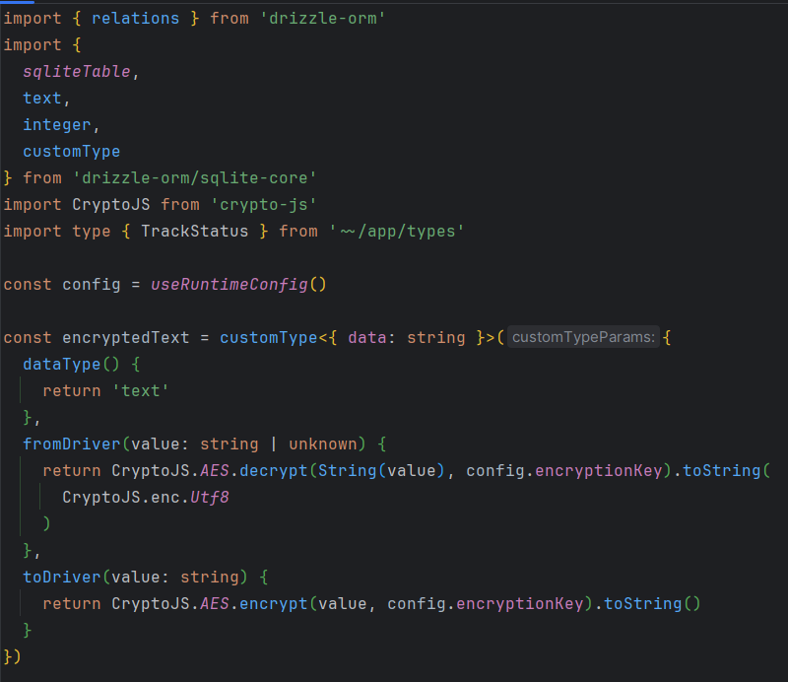Click the config variable in const config
The image size is (788, 682).
[x=91, y=285]
